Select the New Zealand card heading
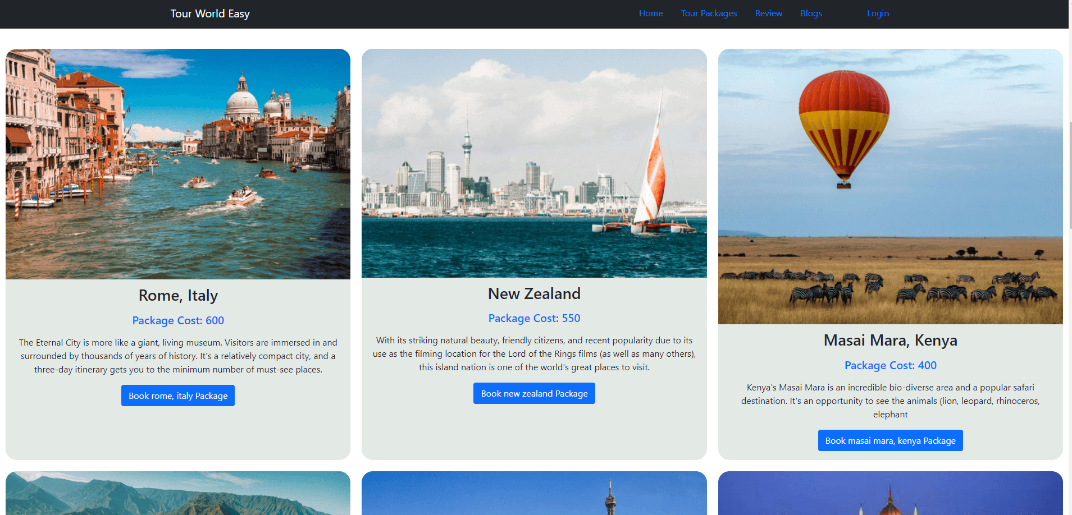The width and height of the screenshot is (1072, 515). tap(534, 293)
